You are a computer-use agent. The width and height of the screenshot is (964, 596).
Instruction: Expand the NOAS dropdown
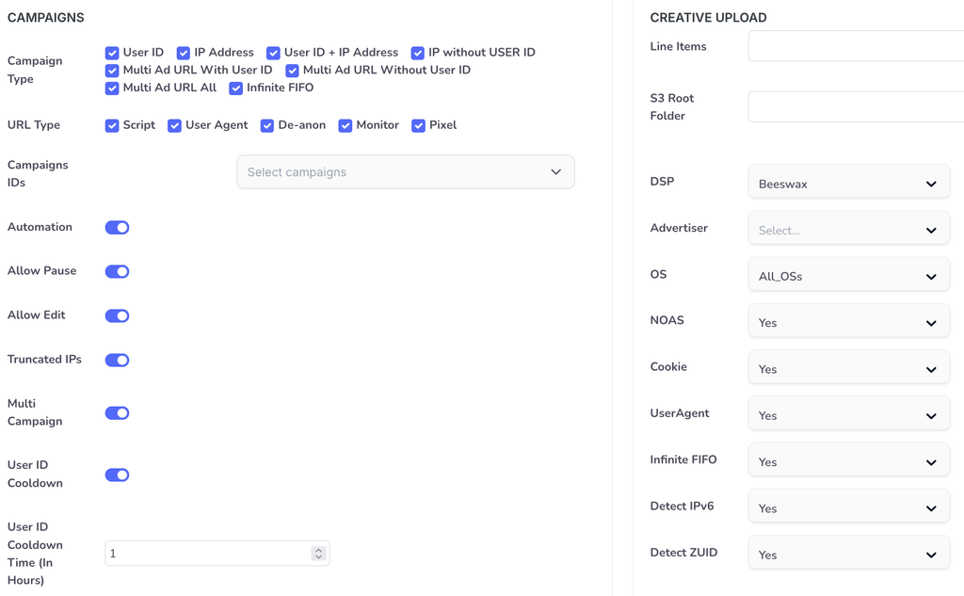(x=848, y=322)
